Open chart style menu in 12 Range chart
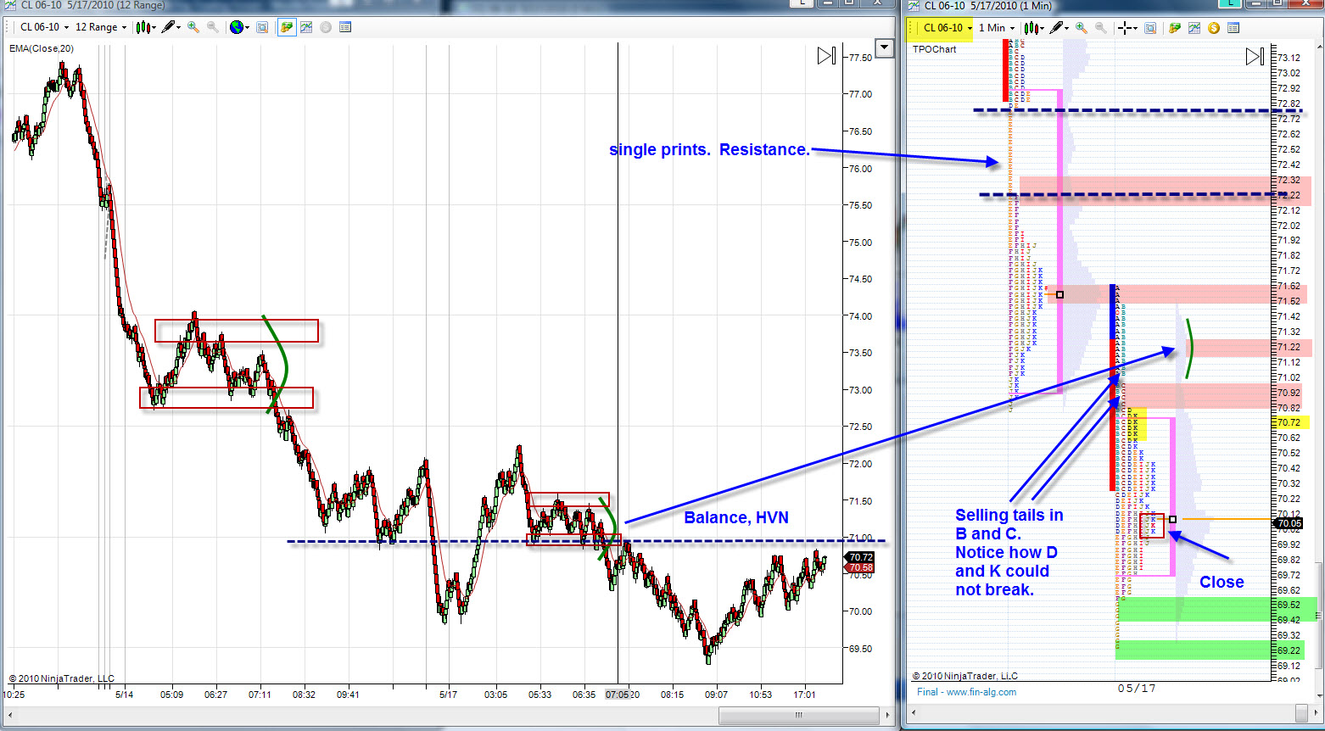This screenshot has height=731, width=1325. pyautogui.click(x=145, y=27)
